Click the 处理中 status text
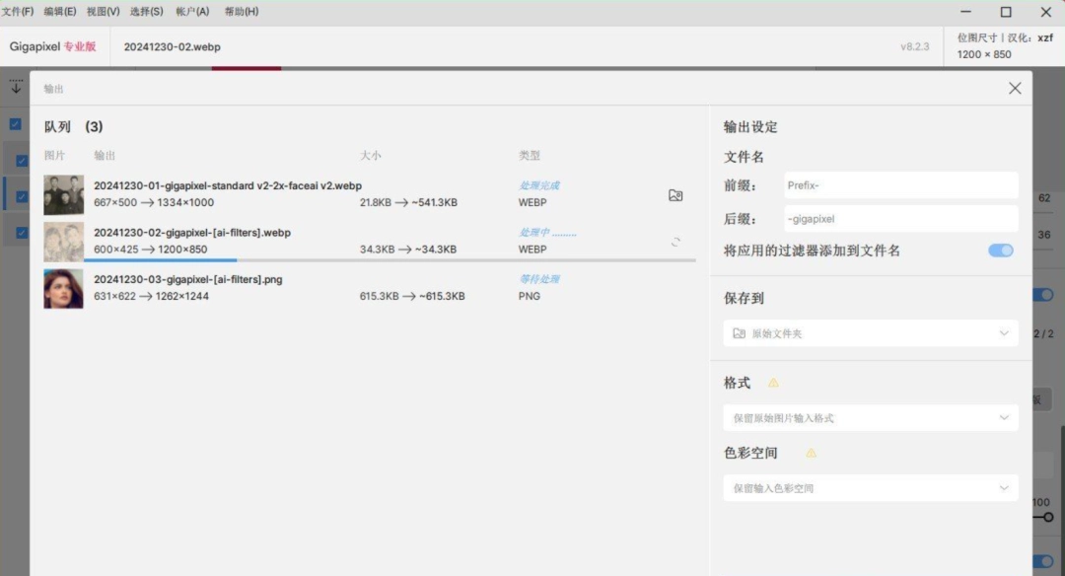Viewport: 1065px width, 576px height. pos(547,233)
